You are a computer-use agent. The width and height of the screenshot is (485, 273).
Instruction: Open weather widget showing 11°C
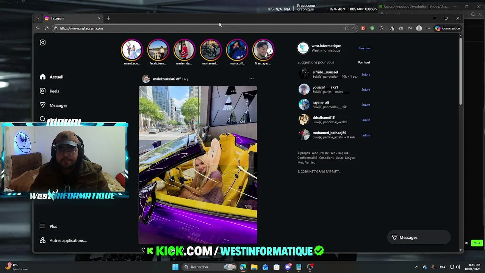click(17, 267)
